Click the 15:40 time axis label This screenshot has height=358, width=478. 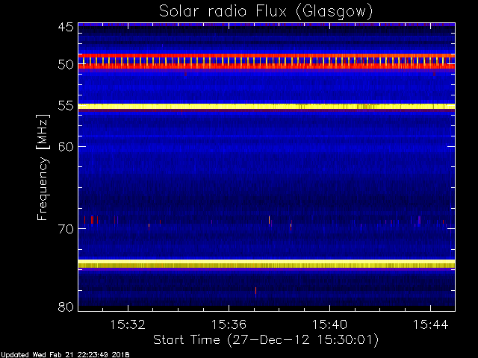pyautogui.click(x=329, y=324)
